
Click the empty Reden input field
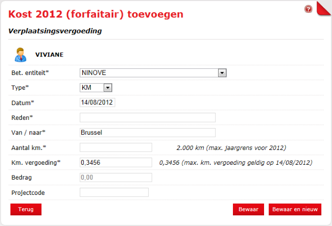tap(148, 117)
